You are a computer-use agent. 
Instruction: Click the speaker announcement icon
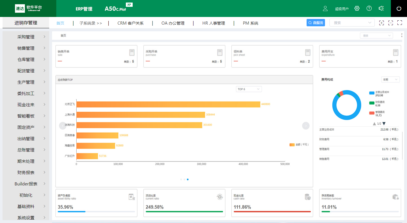point(381,8)
